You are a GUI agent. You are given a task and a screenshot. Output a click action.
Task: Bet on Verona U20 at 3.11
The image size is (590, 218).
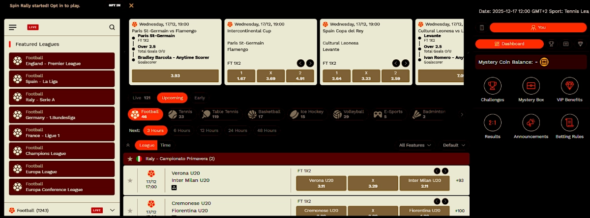pos(321,183)
